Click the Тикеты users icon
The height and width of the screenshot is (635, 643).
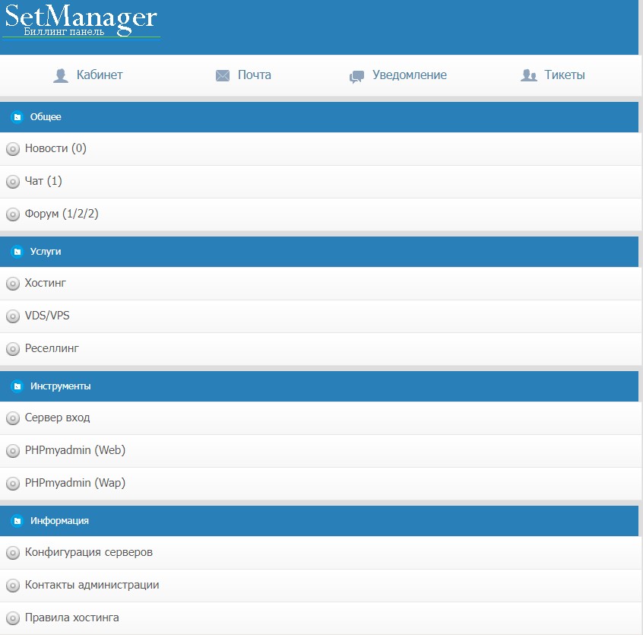[529, 75]
